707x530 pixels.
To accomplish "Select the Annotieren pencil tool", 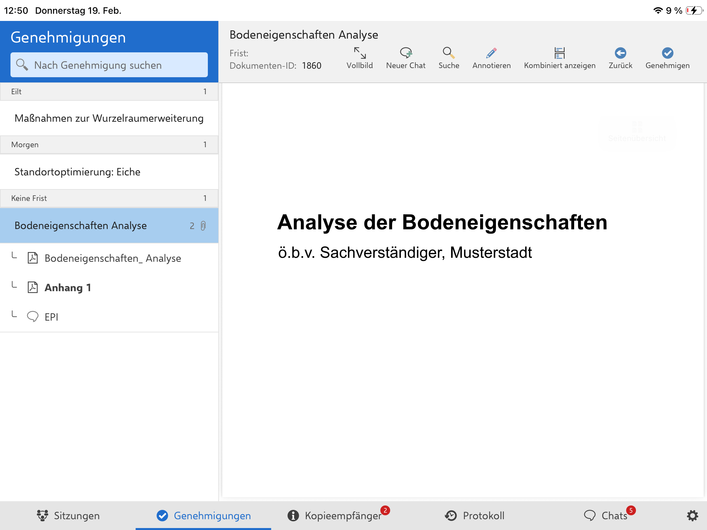I will 491,58.
